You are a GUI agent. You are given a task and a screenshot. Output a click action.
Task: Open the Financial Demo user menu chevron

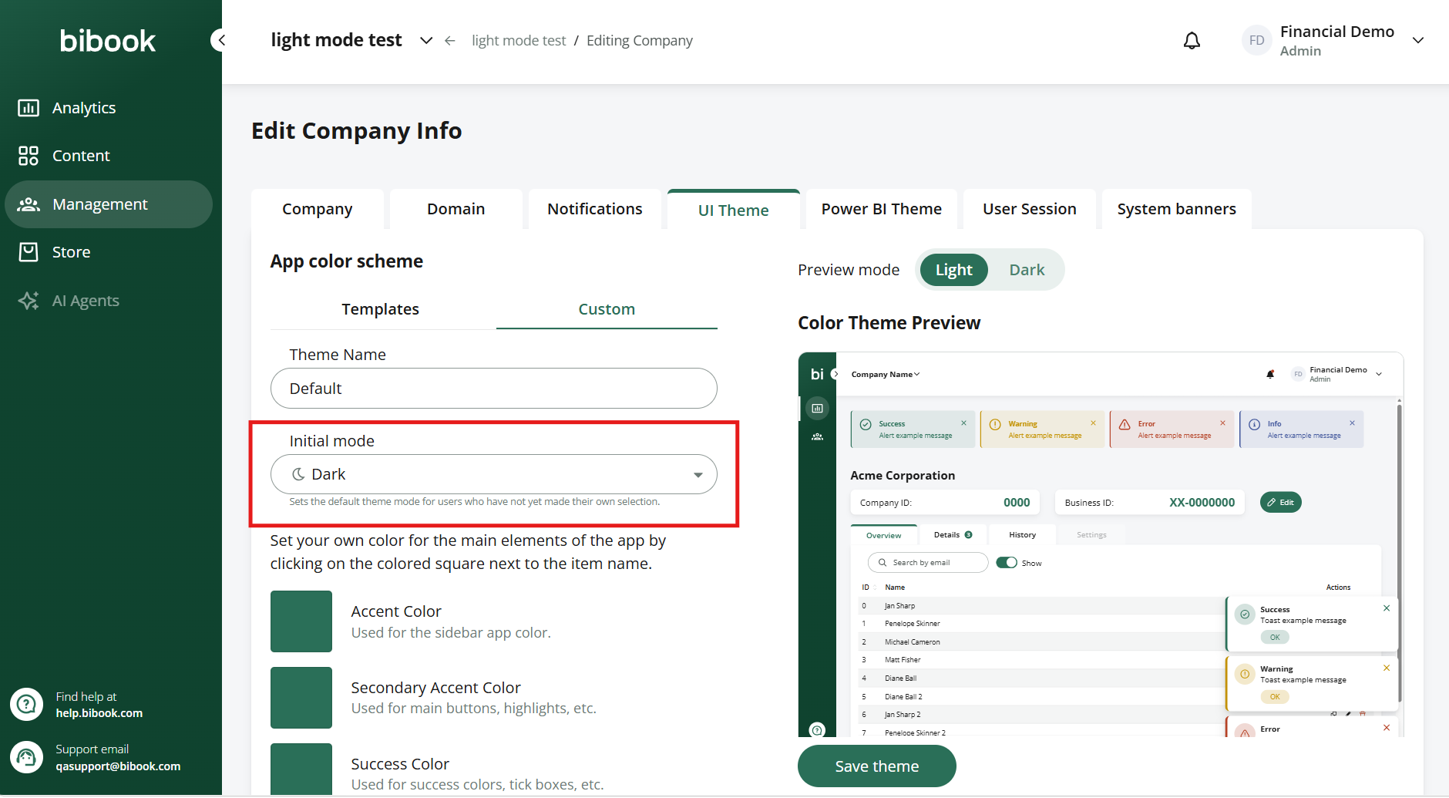click(x=1418, y=40)
